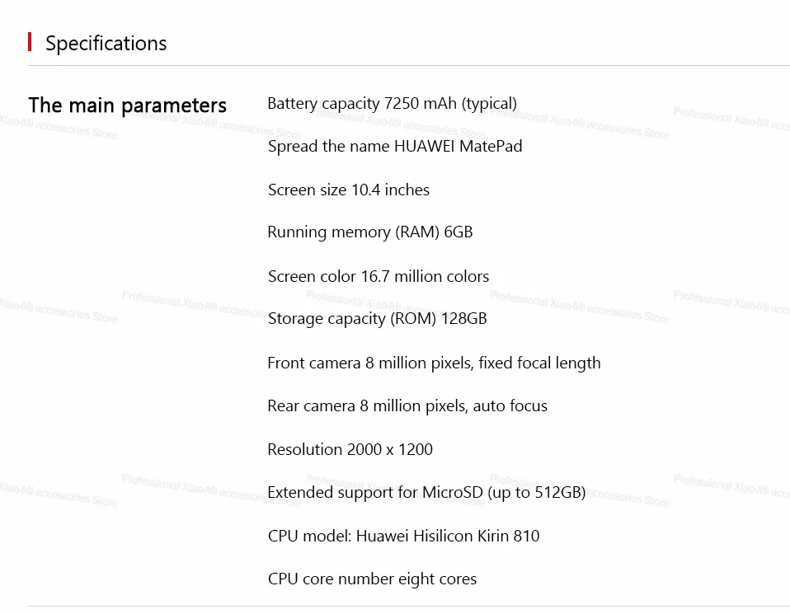Click the red bar beside Specifications
Screen dimensions: 790x614
tap(31, 42)
